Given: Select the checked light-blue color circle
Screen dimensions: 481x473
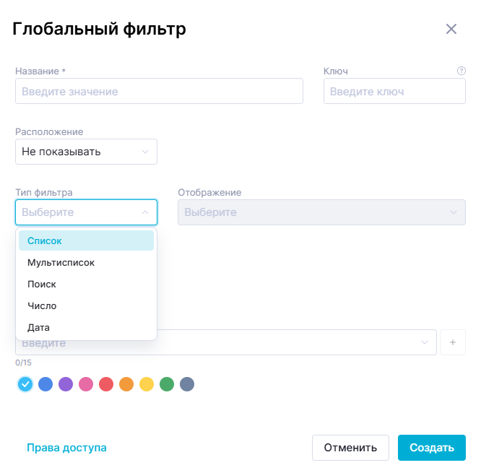Looking at the screenshot, I should [x=25, y=384].
